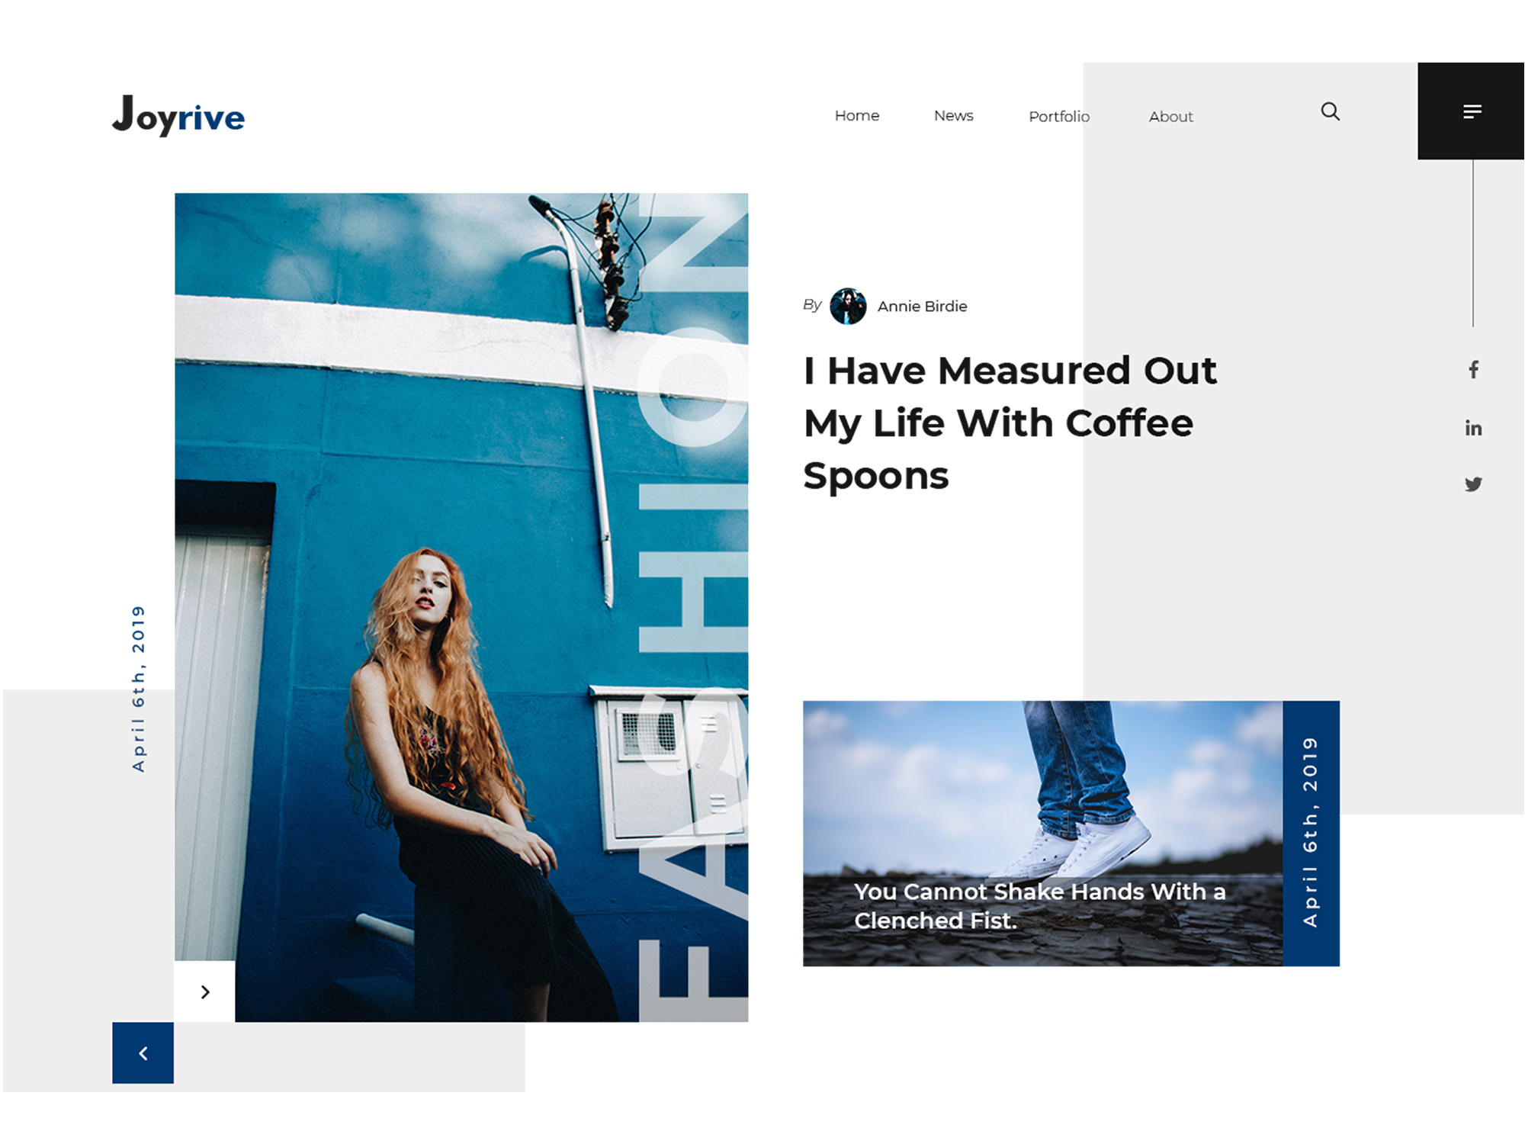Open the search function

[x=1330, y=111]
